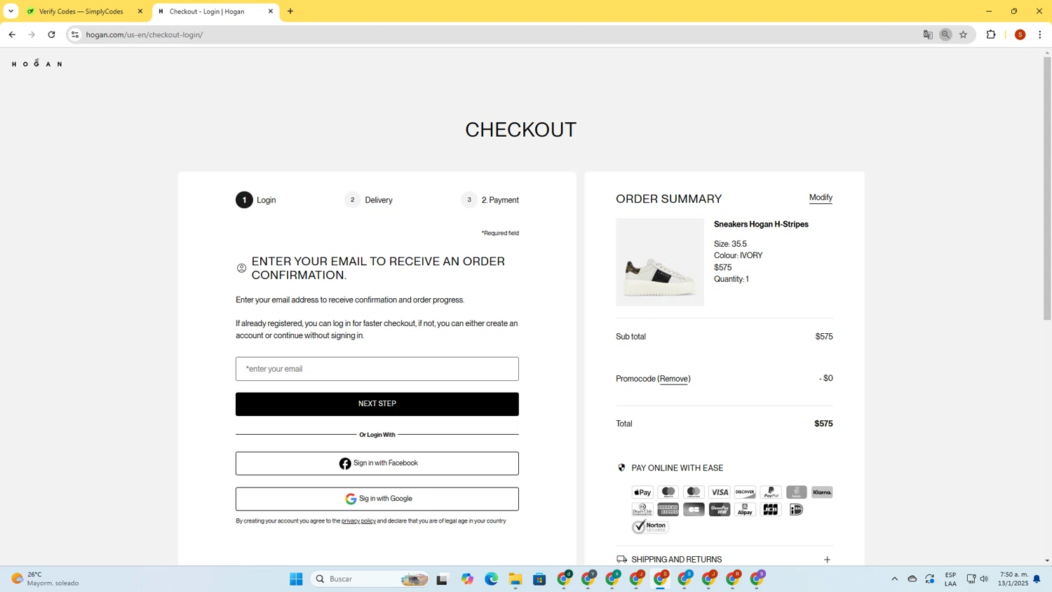Sign in with Google

pyautogui.click(x=377, y=499)
